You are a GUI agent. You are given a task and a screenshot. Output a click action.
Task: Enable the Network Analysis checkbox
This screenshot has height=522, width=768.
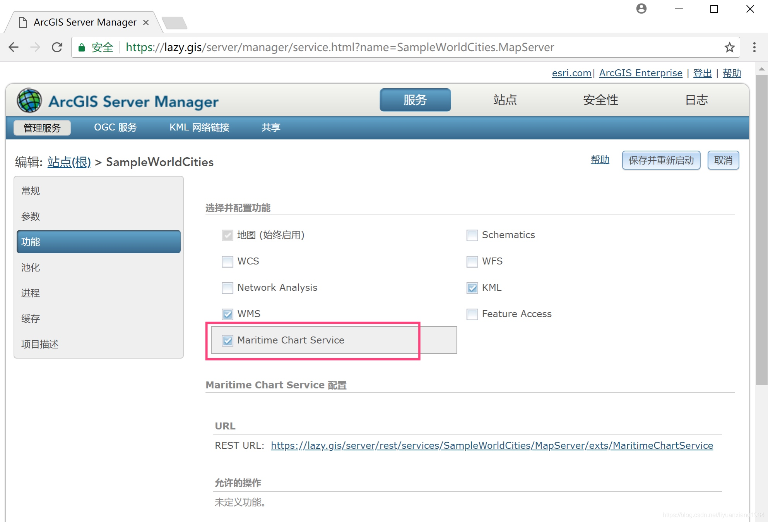[227, 288]
